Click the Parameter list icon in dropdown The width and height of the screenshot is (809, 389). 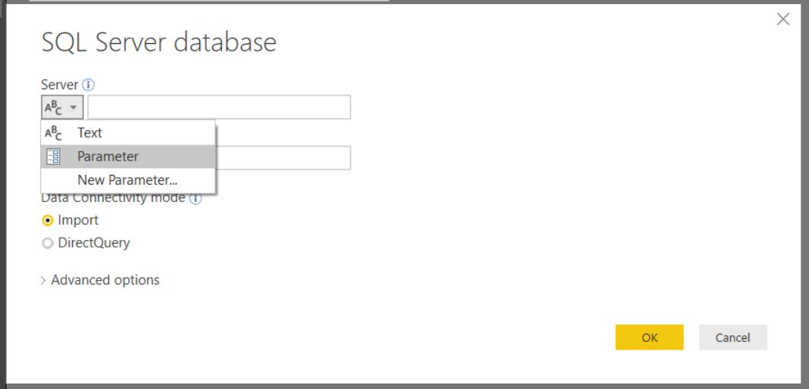pos(53,157)
